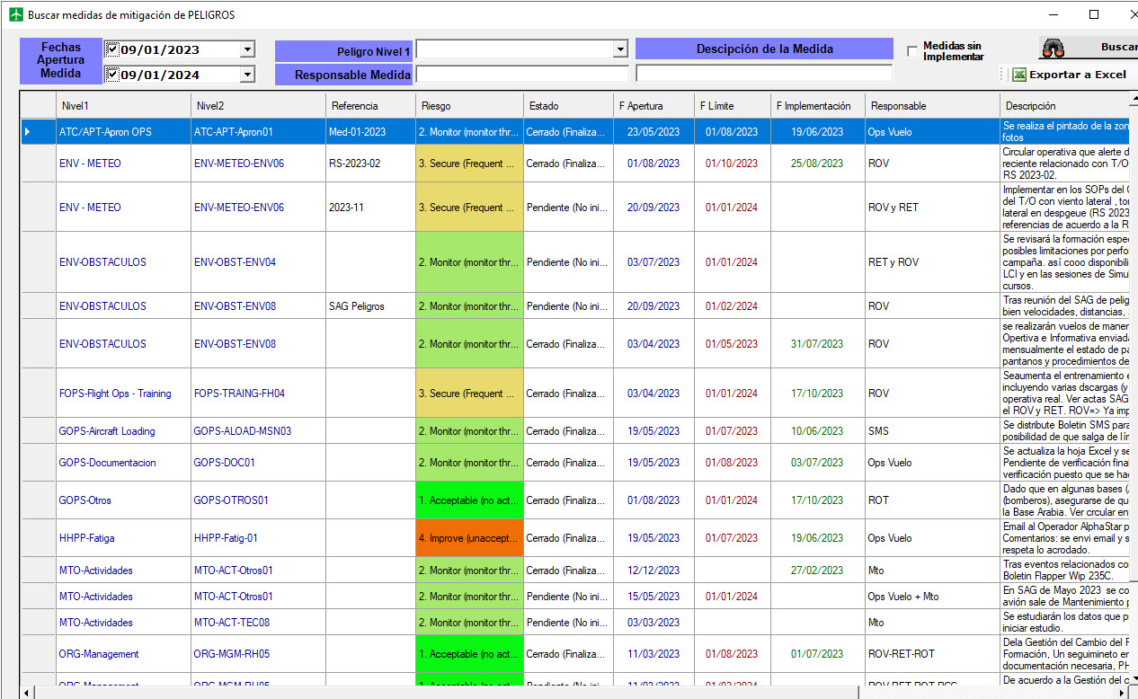Toggle the start date 09/01/2023 checkbox

coord(112,49)
